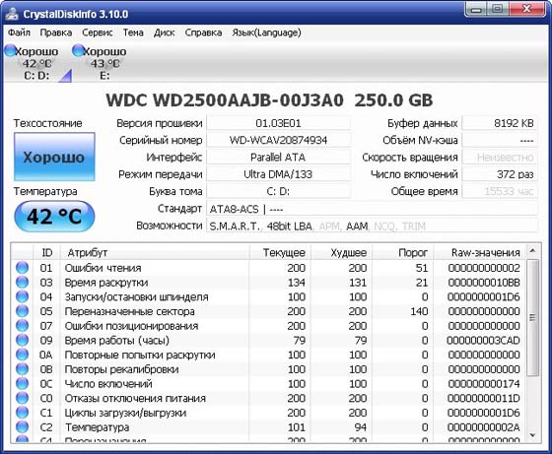Click status orb for C1 Циклы загрузки/выгрузки
The height and width of the screenshot is (454, 552).
[x=22, y=413]
